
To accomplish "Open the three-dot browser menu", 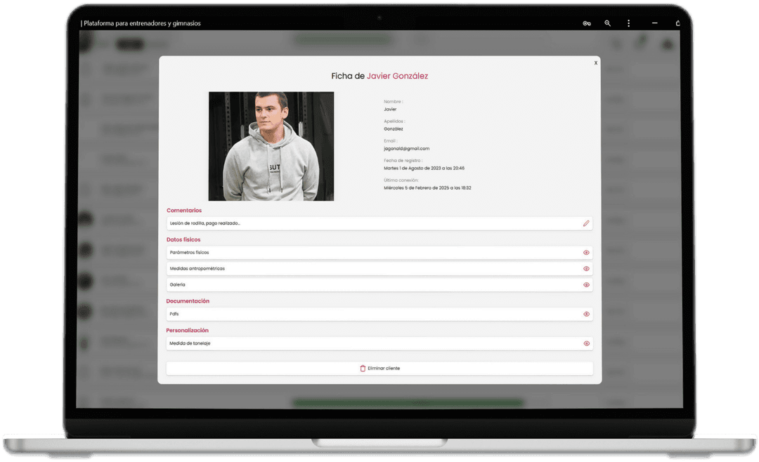I will coord(628,23).
